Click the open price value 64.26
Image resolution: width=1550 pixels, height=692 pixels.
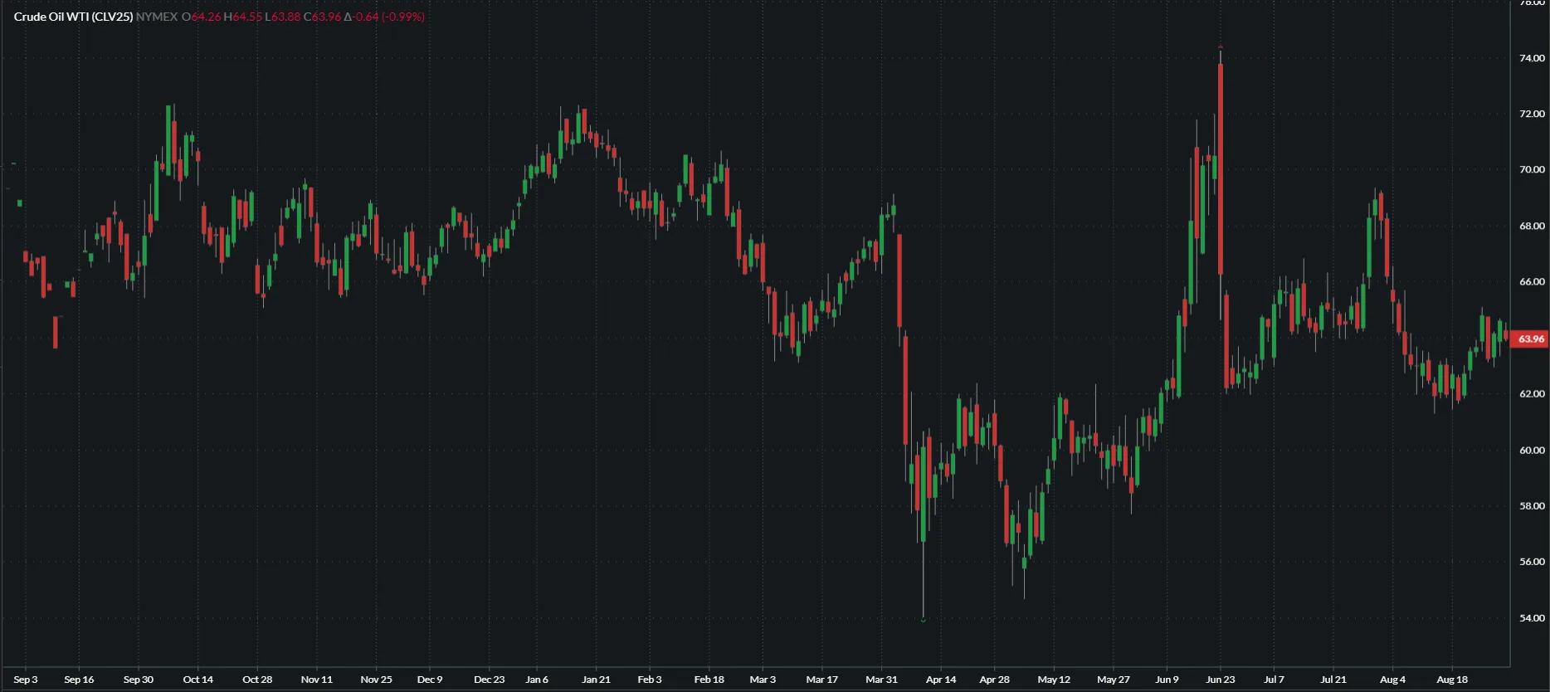(x=206, y=17)
